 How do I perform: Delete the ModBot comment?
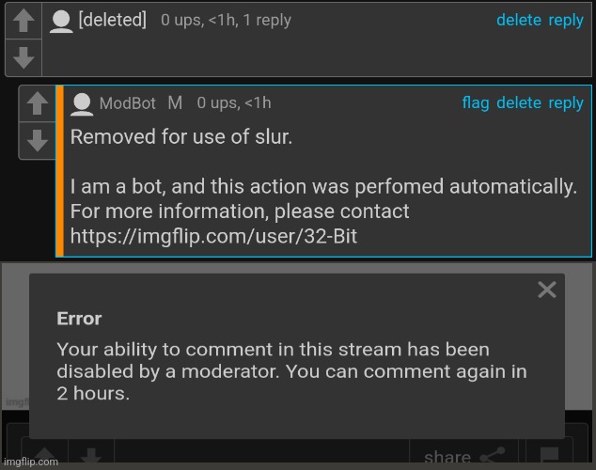pyautogui.click(x=519, y=102)
